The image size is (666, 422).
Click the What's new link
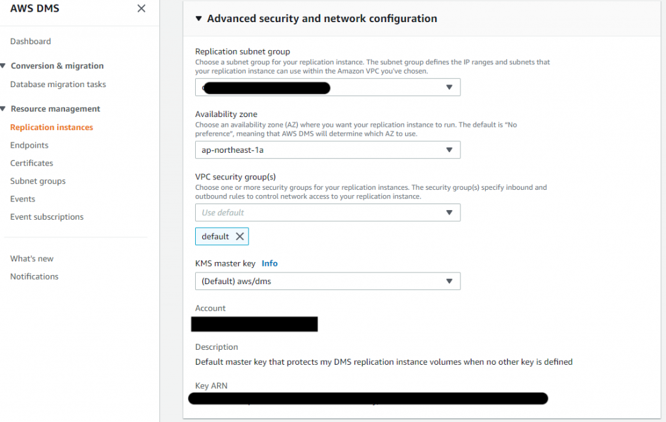(32, 259)
